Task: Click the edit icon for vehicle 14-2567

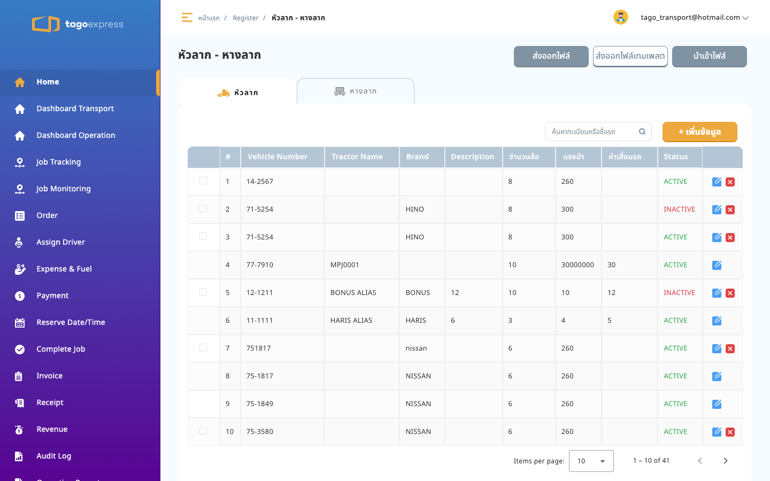Action: [717, 182]
